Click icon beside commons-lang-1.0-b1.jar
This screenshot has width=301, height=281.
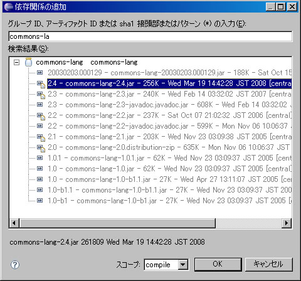point(40,201)
